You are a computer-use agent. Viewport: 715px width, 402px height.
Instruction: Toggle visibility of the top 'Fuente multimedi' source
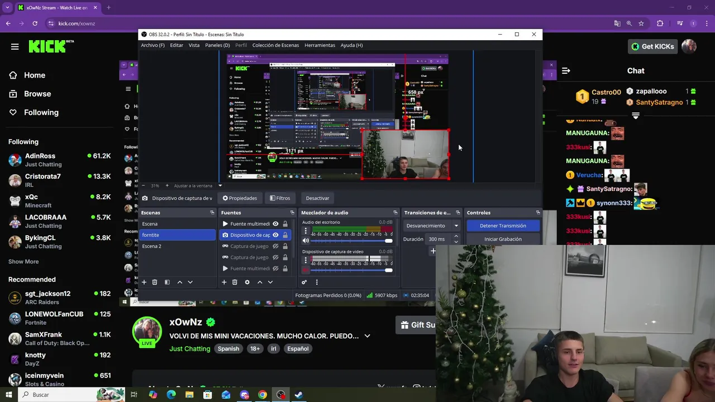pyautogui.click(x=275, y=224)
